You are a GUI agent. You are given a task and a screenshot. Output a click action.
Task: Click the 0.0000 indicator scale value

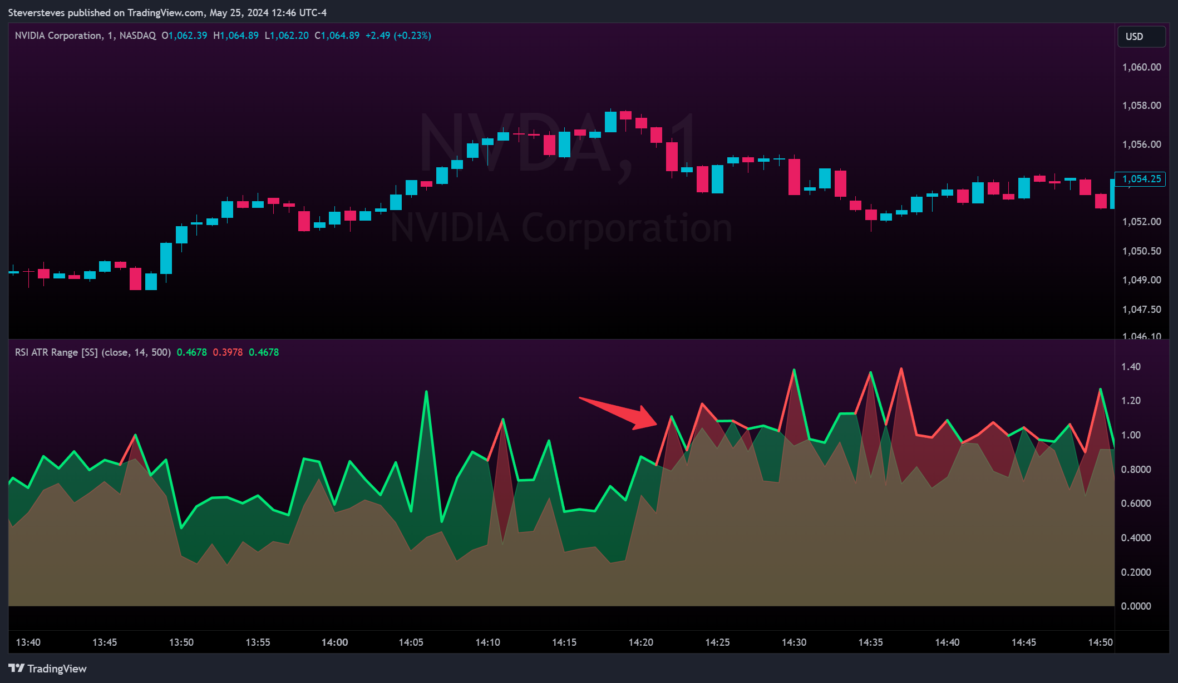click(x=1136, y=606)
